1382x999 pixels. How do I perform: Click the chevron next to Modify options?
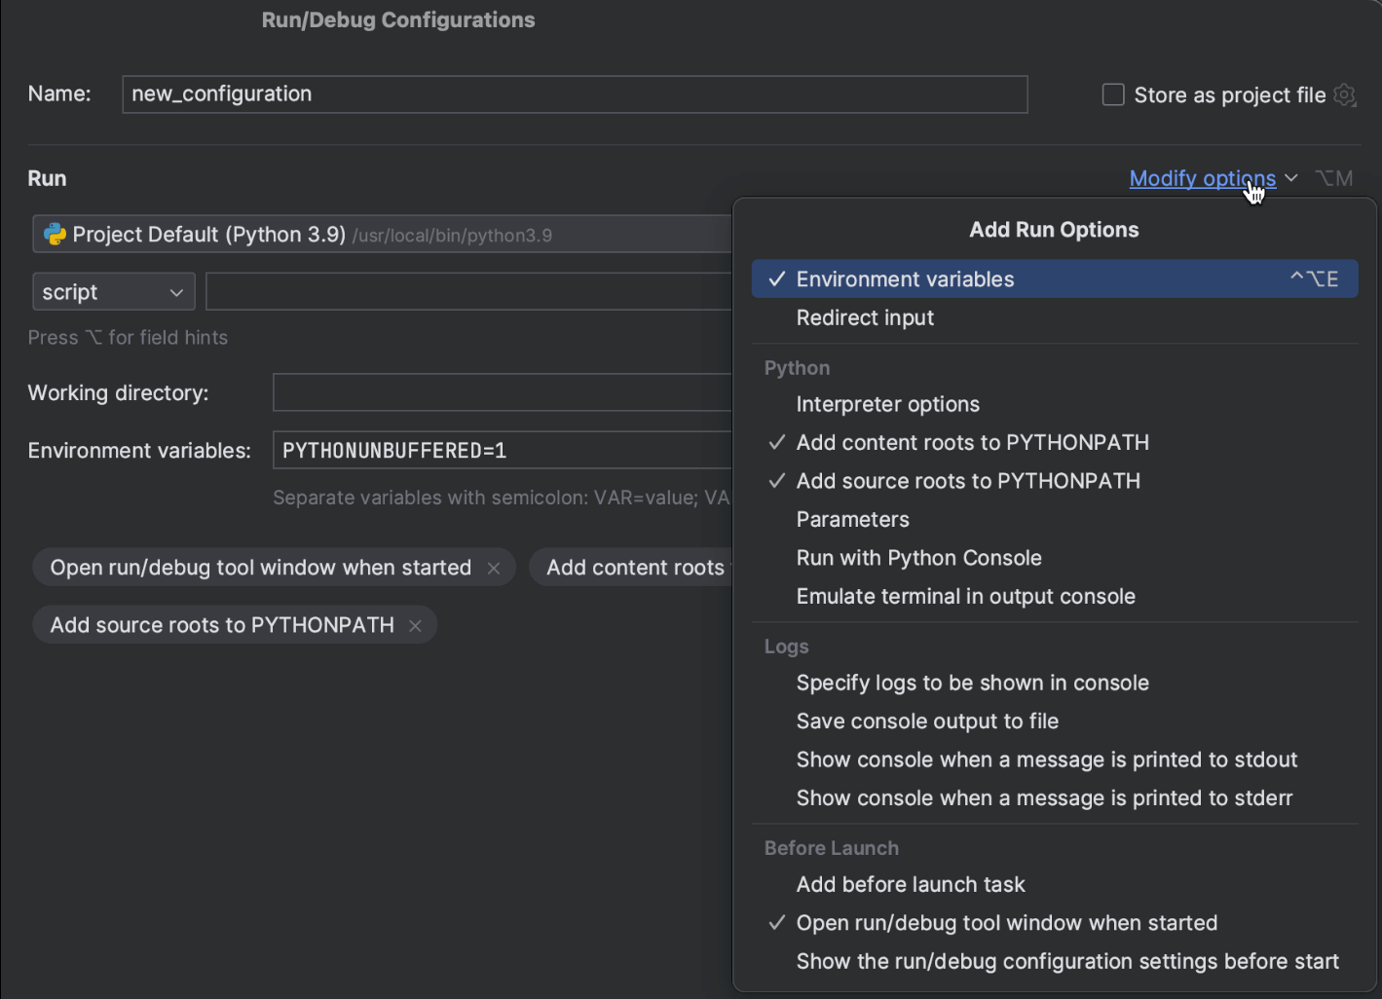[x=1291, y=178]
